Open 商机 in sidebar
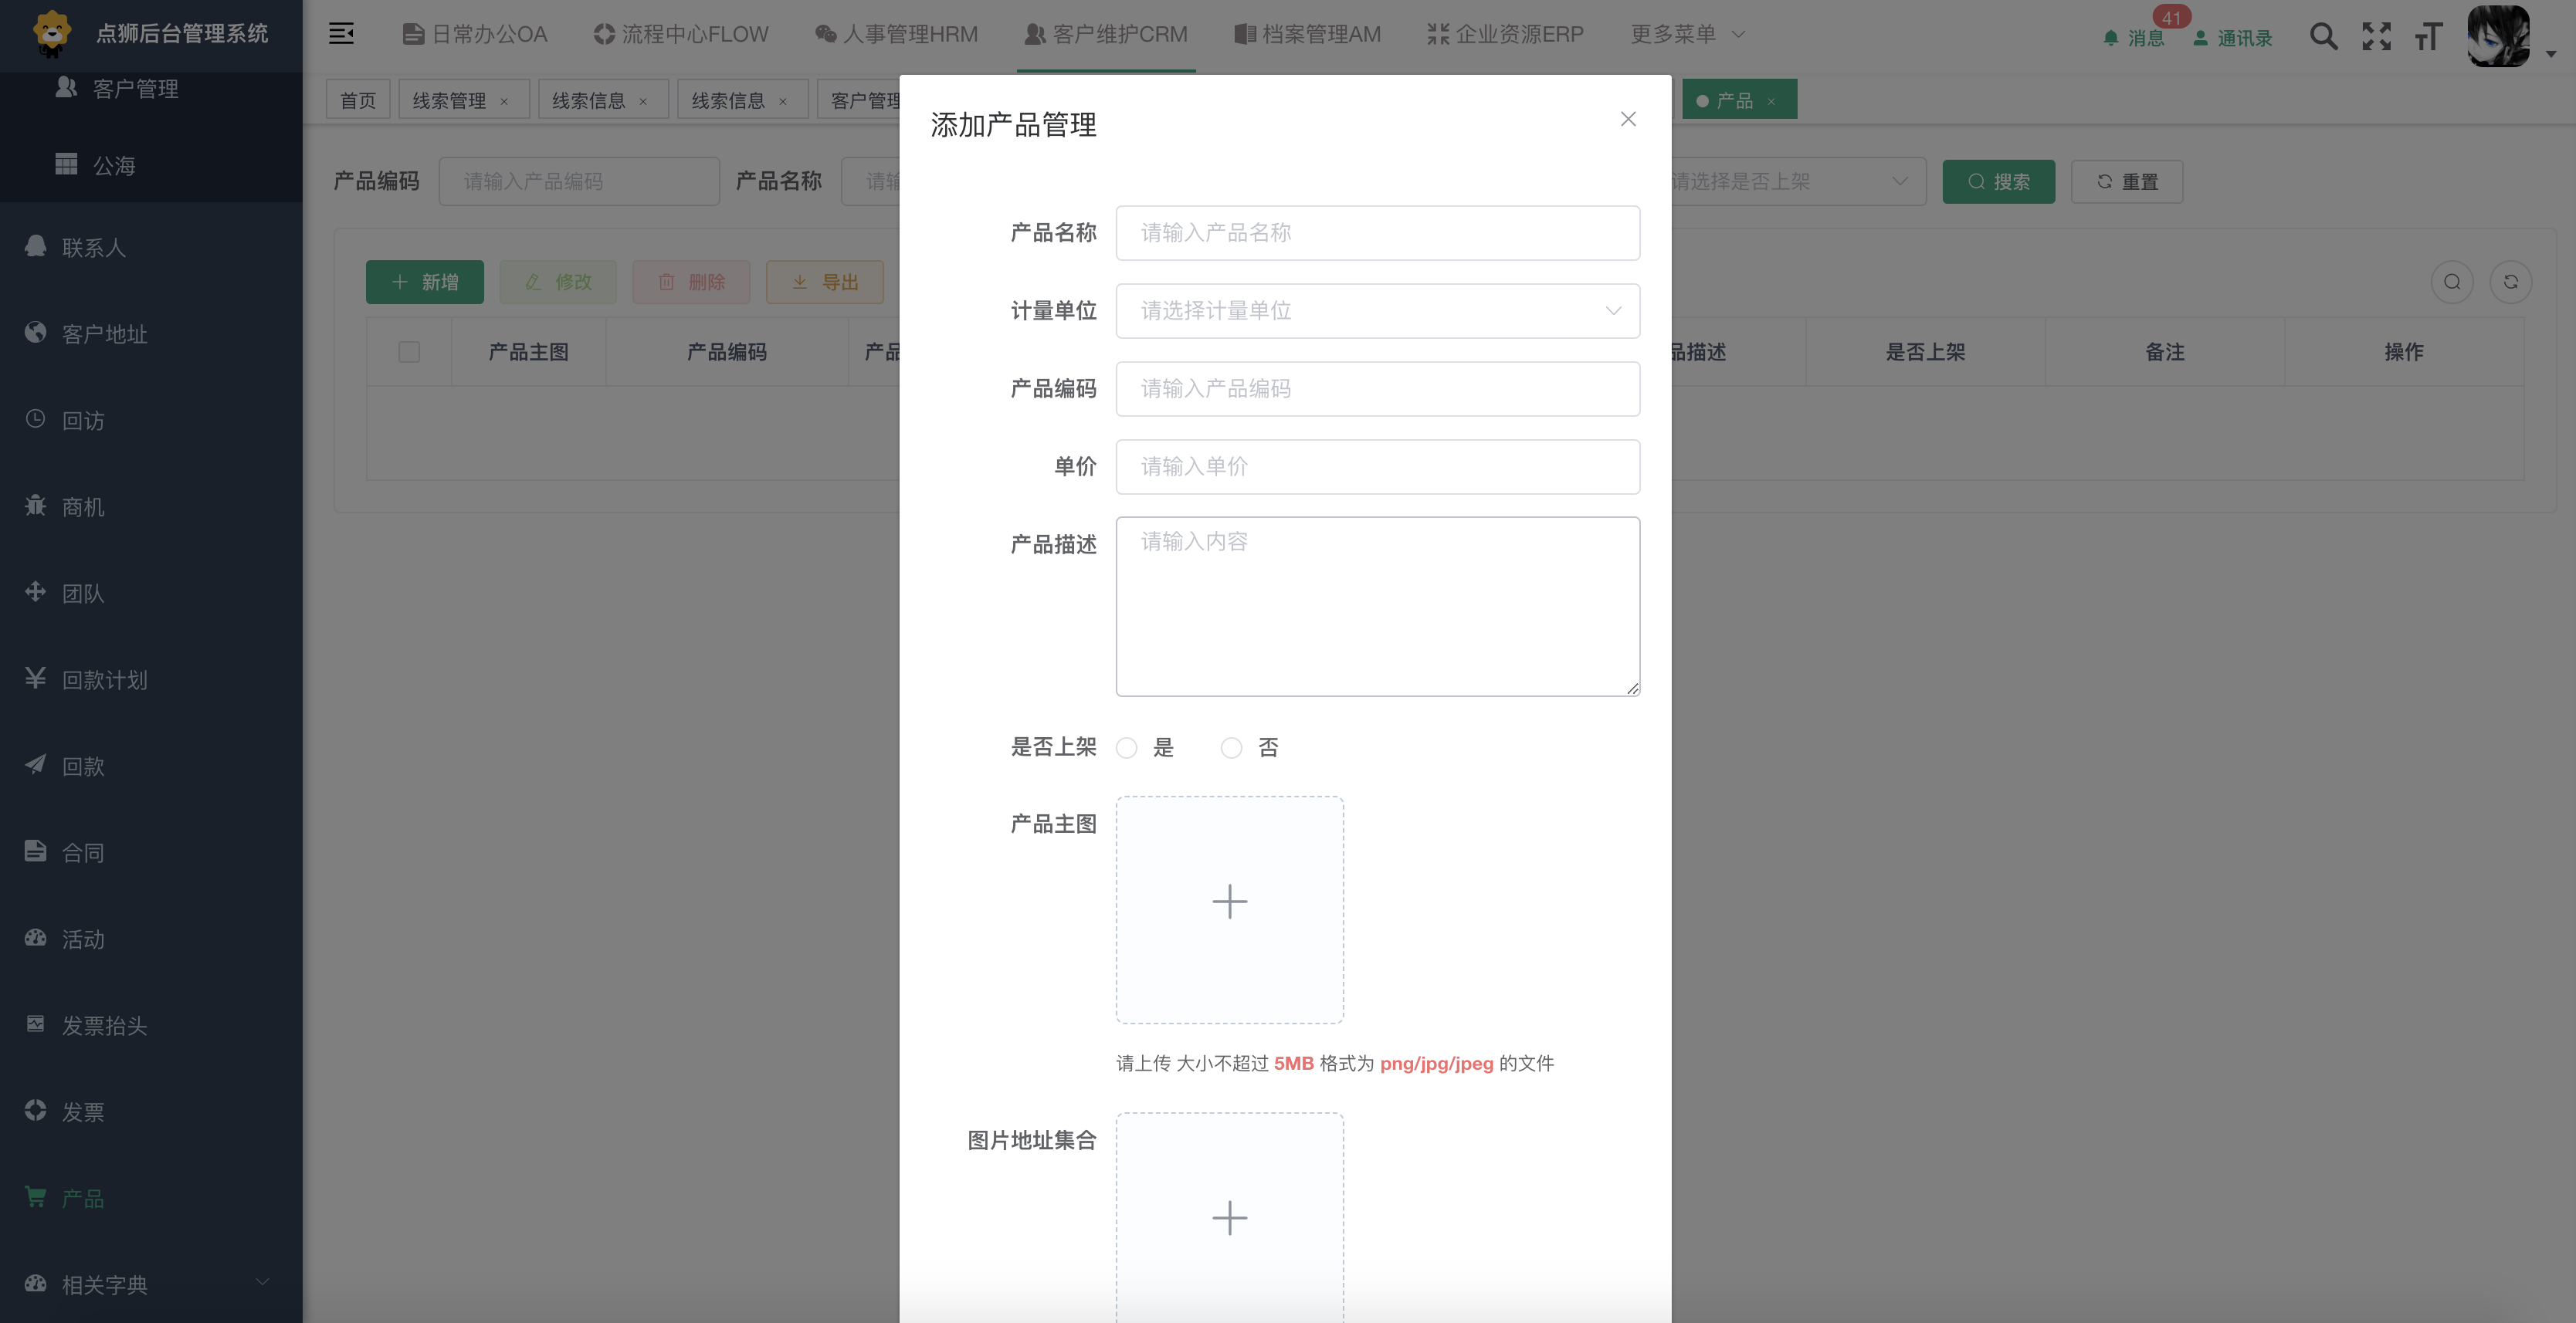Screen dimensions: 2576x1323 151,506
